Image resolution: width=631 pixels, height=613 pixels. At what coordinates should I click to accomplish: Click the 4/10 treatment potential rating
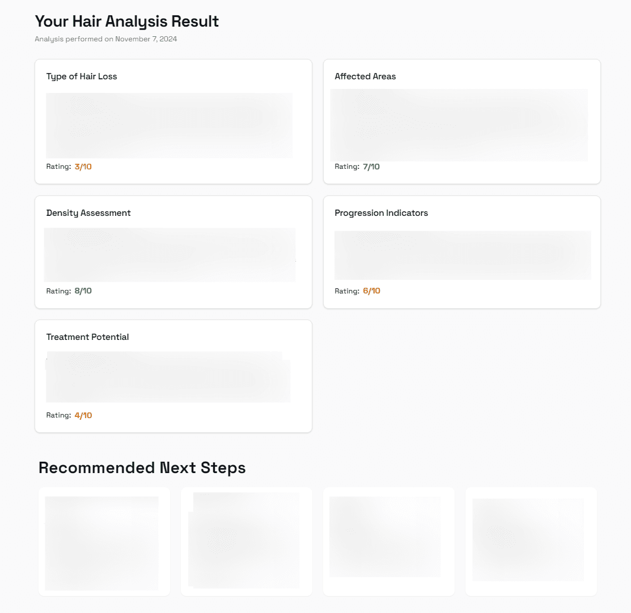point(83,415)
